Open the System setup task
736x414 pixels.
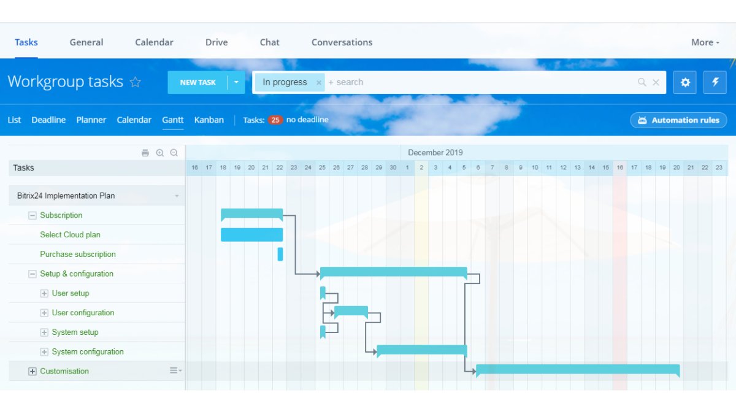(x=75, y=332)
